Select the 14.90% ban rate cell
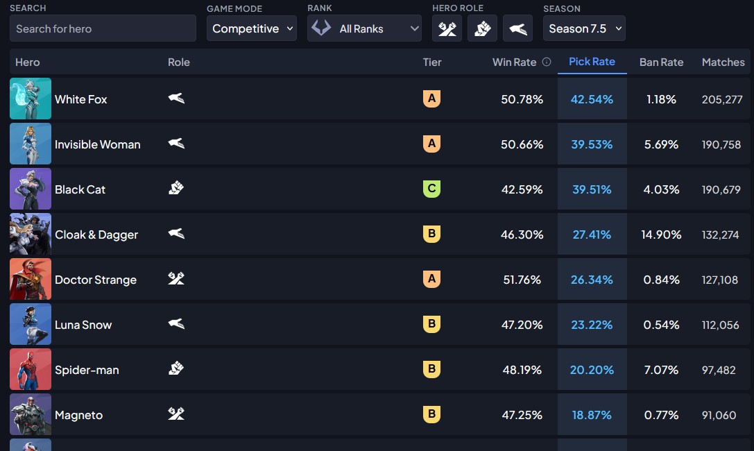Viewport: 754px width, 451px height. (661, 235)
